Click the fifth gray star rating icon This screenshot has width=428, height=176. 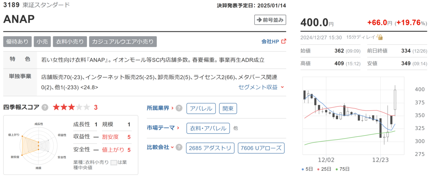[x=87, y=107]
